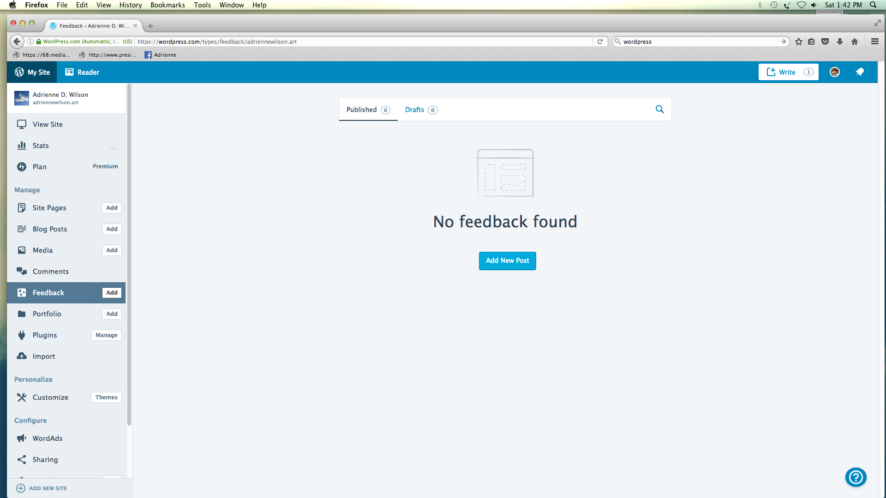The width and height of the screenshot is (886, 498).
Task: Open the History menu in menu bar
Action: (x=131, y=5)
